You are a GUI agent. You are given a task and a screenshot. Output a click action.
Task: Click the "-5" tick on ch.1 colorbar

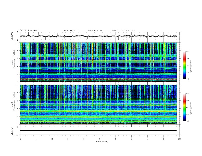pyautogui.click(x=188, y=65)
